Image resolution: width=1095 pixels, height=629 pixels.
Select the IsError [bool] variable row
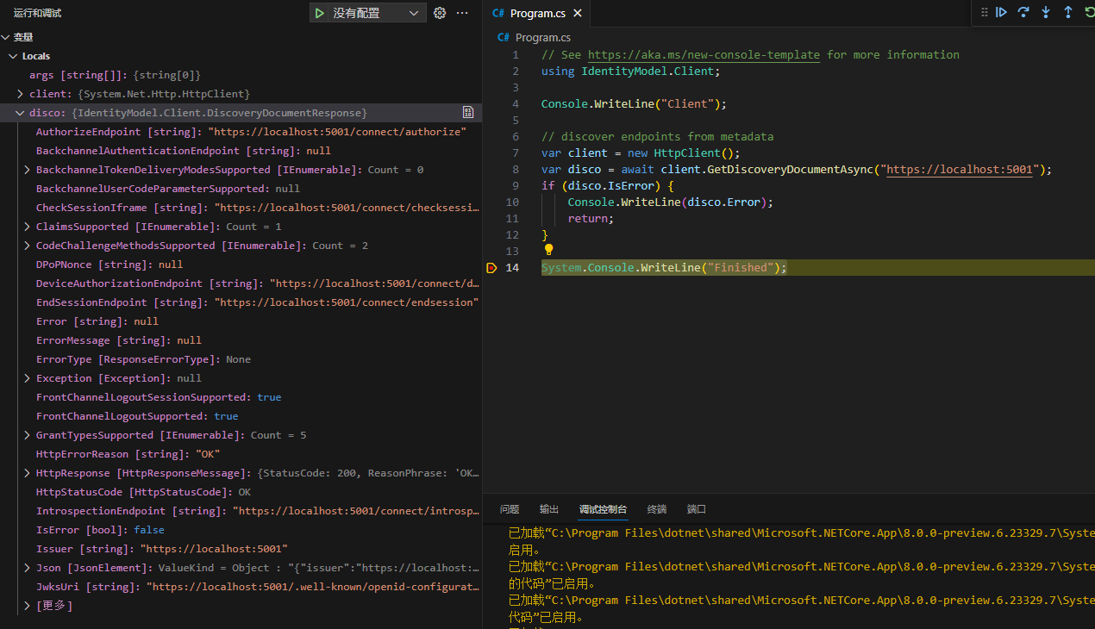coord(241,530)
